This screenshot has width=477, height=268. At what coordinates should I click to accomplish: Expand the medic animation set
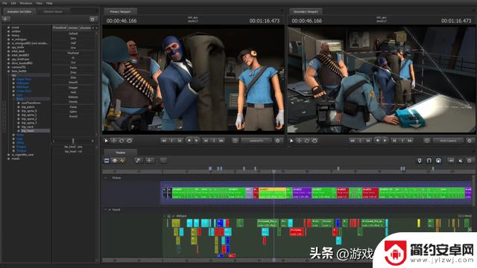[8, 159]
